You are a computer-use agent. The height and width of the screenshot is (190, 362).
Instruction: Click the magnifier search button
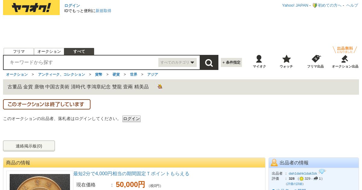[x=209, y=62]
